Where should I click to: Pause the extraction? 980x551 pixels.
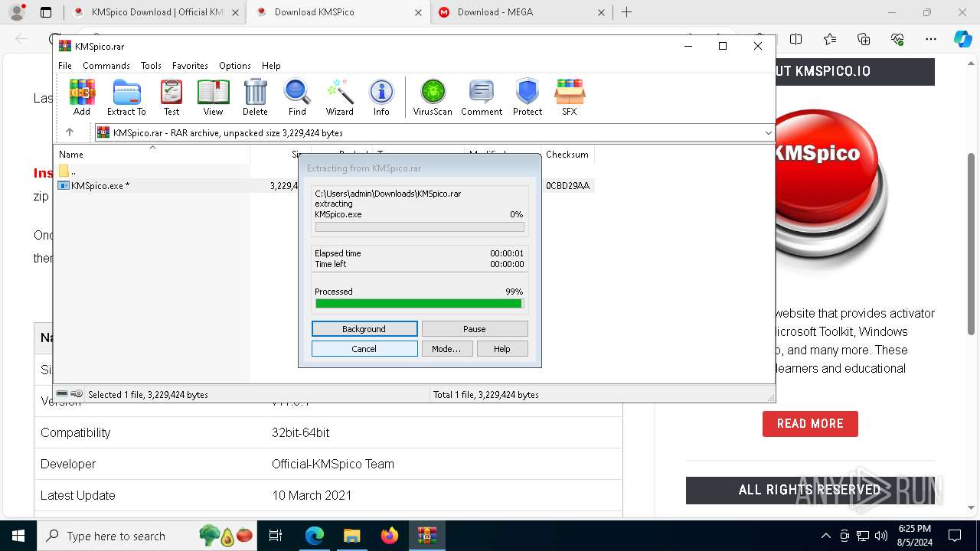pos(475,329)
